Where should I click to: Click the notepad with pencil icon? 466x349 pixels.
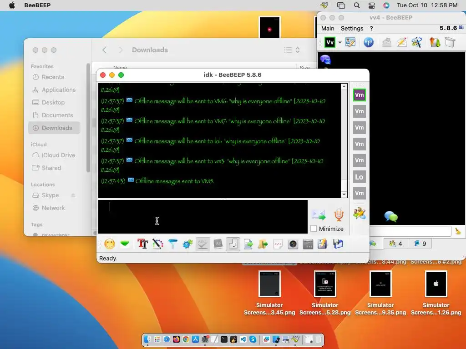coord(322,244)
